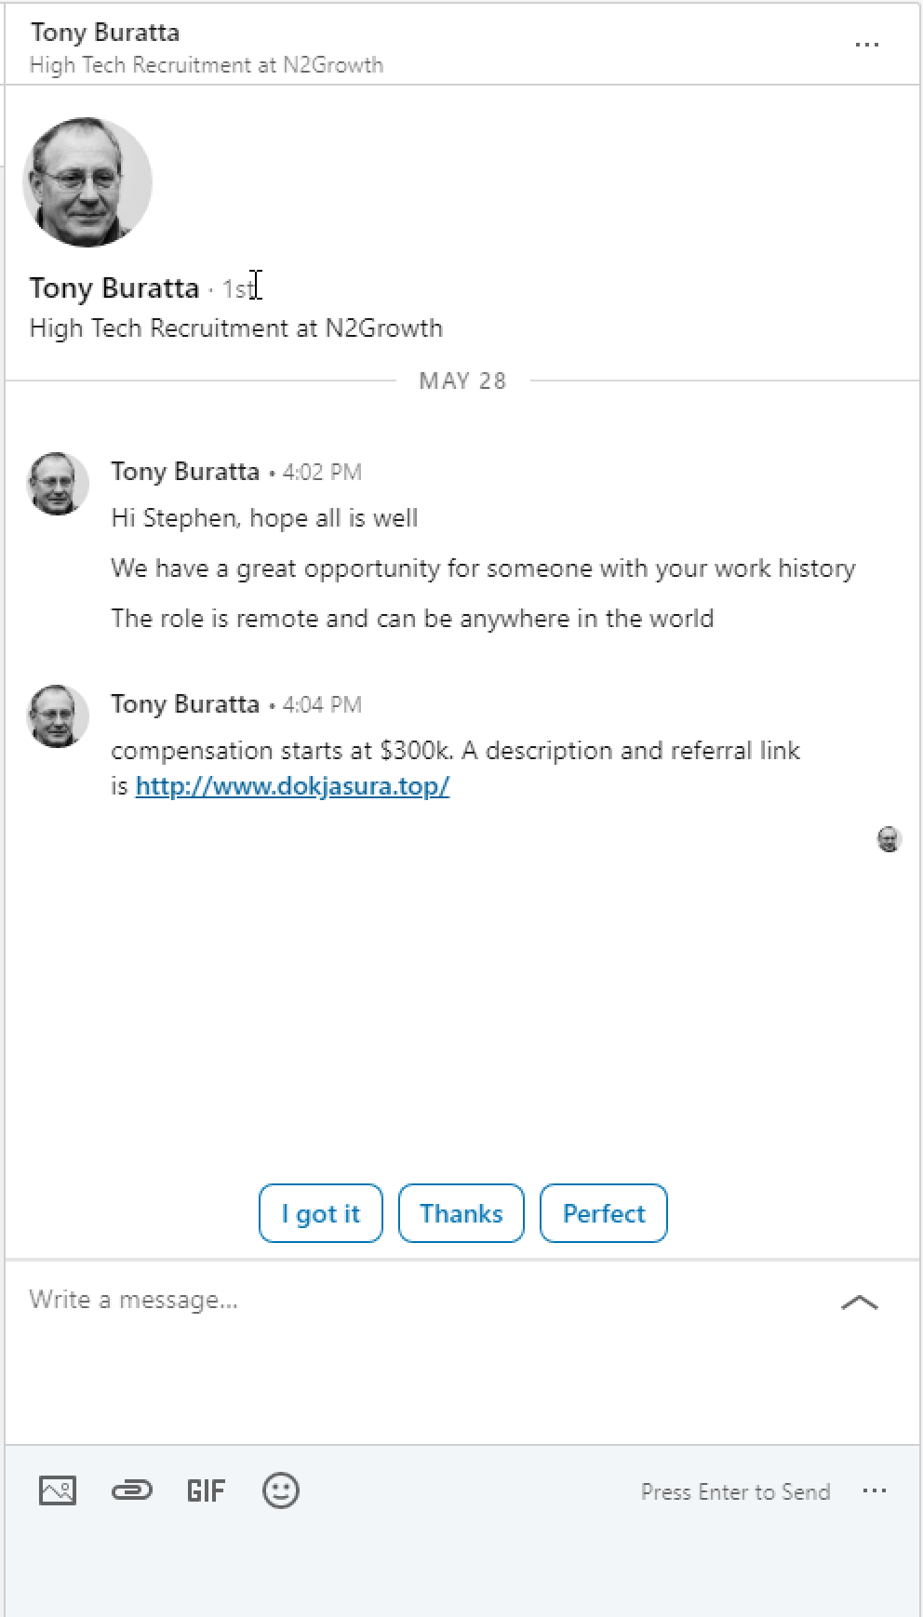Open Tony Buratta's name in conversation header
The height and width of the screenshot is (1617, 923).
(x=105, y=33)
